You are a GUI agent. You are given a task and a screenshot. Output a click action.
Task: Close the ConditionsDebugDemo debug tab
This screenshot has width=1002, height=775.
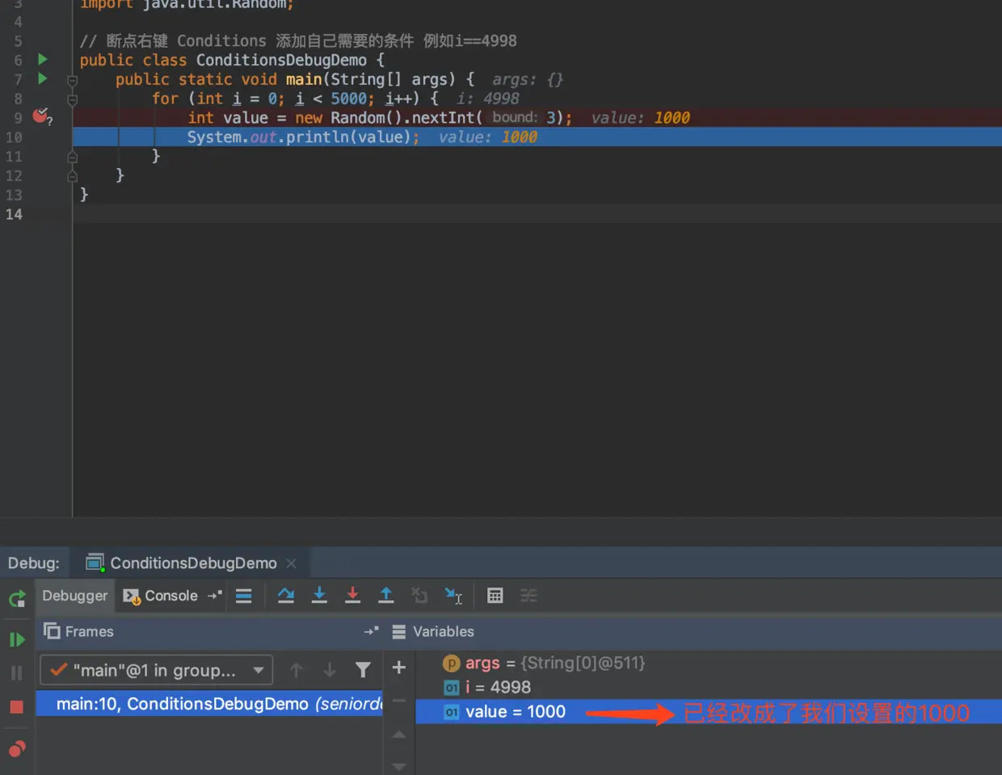[x=292, y=562]
